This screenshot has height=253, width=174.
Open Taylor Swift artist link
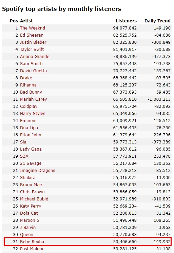coord(32,50)
